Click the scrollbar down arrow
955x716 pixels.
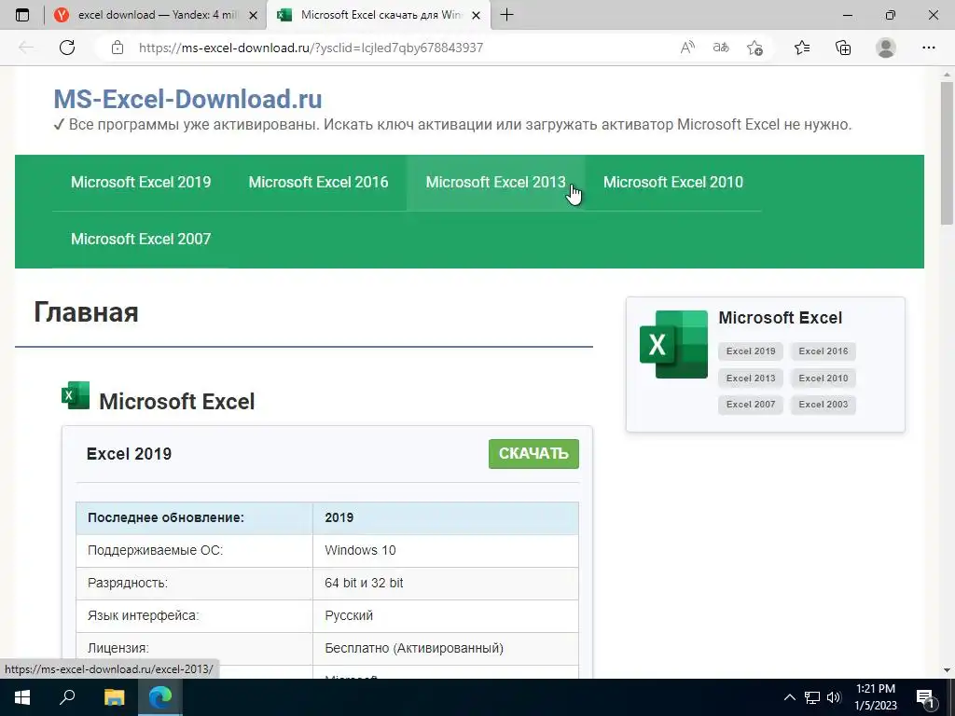[947, 670]
